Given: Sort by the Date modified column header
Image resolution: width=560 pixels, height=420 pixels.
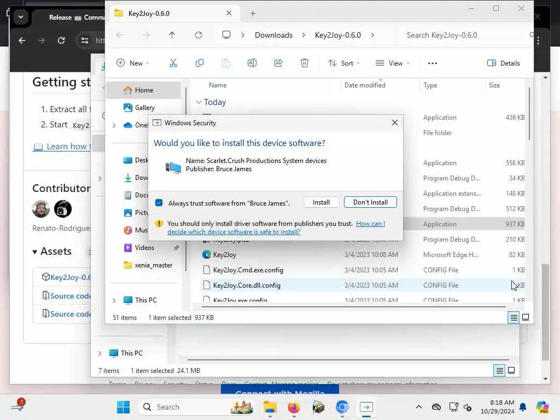Looking at the screenshot, I should (365, 85).
